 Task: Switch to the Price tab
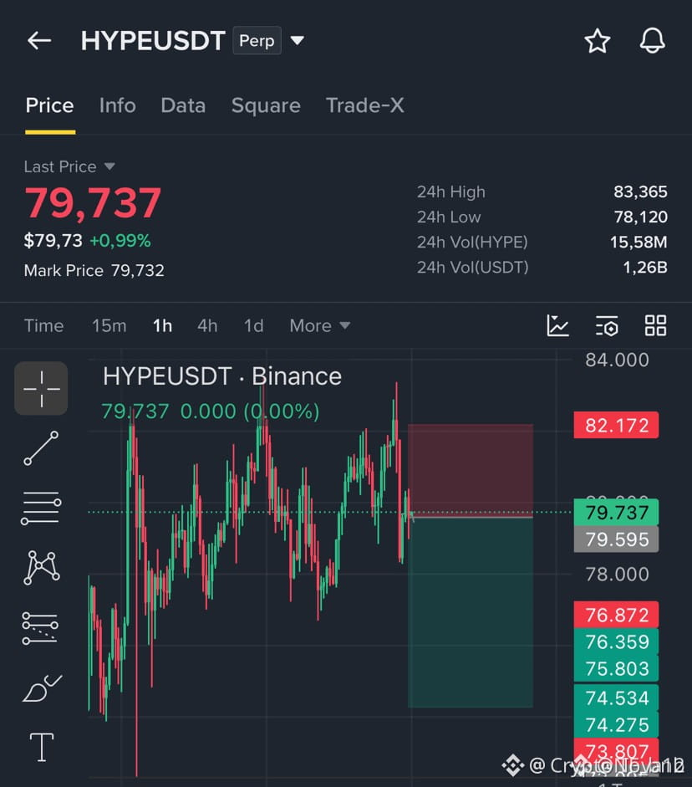49,105
